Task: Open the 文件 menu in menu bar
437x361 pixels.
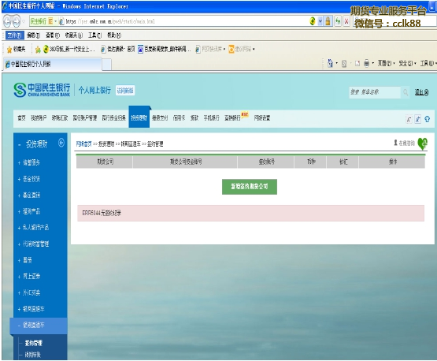Action: (x=14, y=35)
